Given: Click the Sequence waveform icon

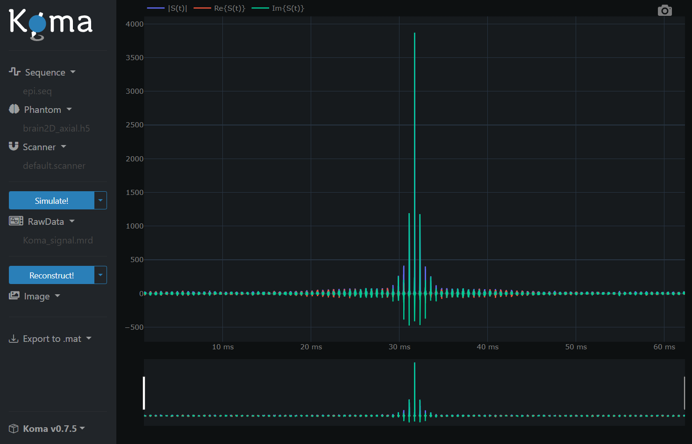Looking at the screenshot, I should [14, 71].
